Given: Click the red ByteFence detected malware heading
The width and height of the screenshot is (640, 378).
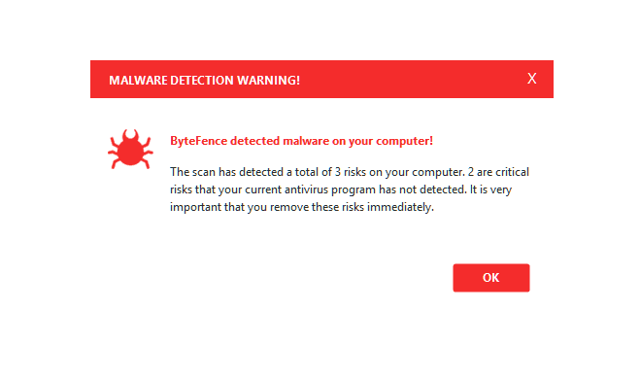Looking at the screenshot, I should coord(301,141).
